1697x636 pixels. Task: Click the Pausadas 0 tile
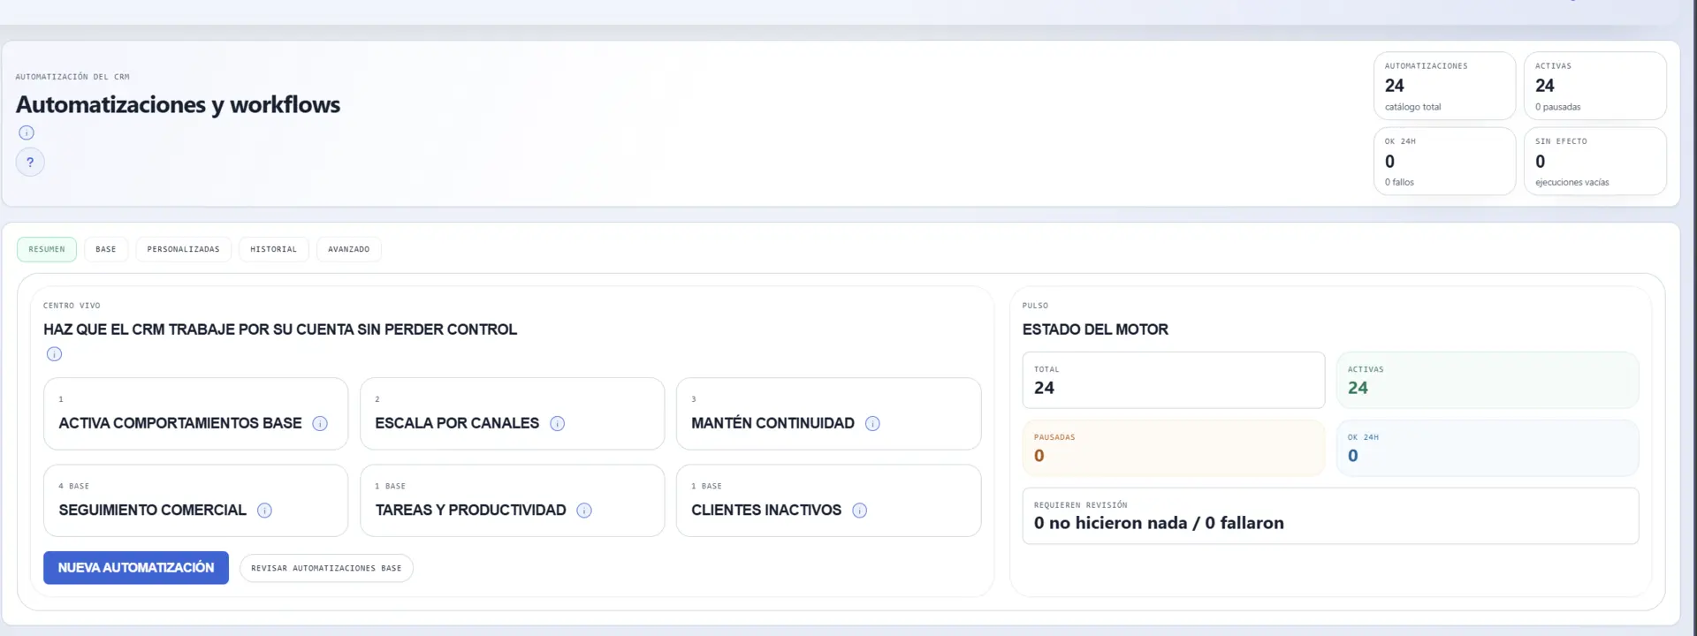pos(1174,448)
